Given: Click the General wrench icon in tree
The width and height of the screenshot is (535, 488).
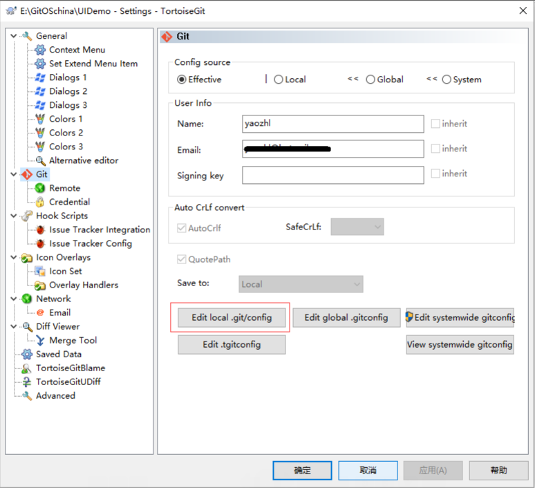Looking at the screenshot, I should tap(27, 36).
